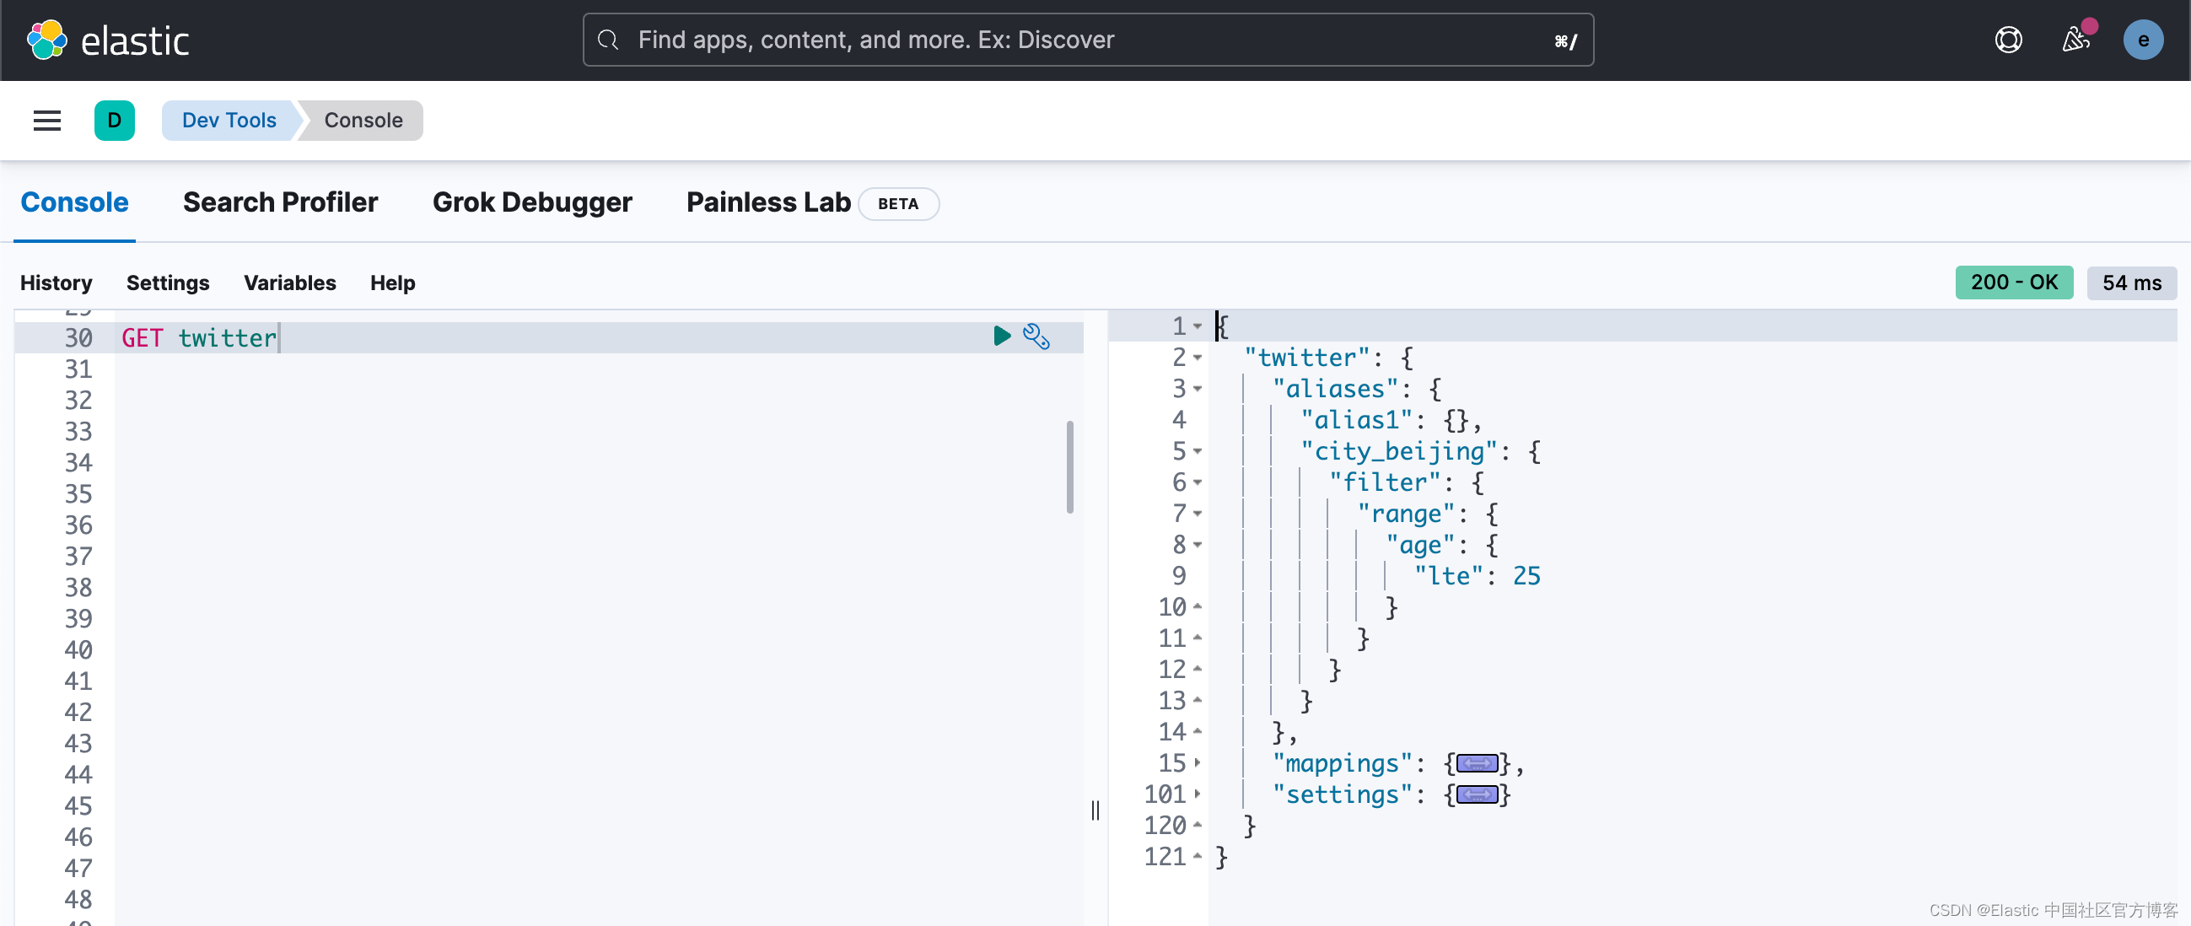Click the Dev Tools breadcrumb
This screenshot has width=2191, height=926.
[x=229, y=121]
